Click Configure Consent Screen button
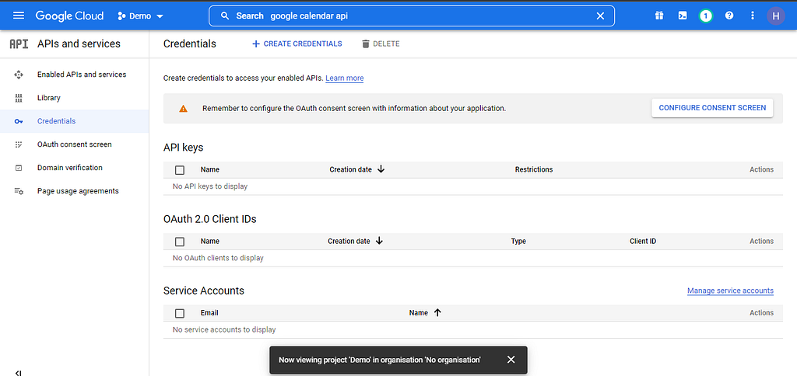The image size is (797, 376). click(x=712, y=108)
